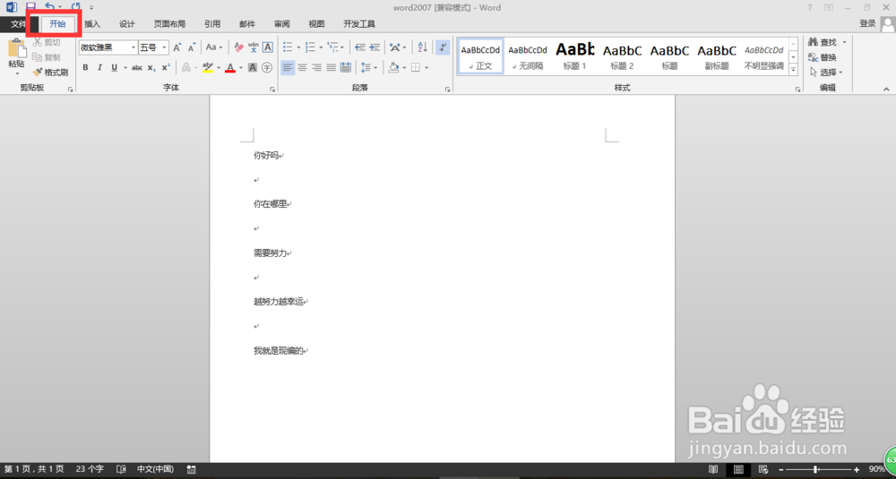Image resolution: width=896 pixels, height=479 pixels.
Task: Apply subscript formatting
Action: tap(151, 68)
